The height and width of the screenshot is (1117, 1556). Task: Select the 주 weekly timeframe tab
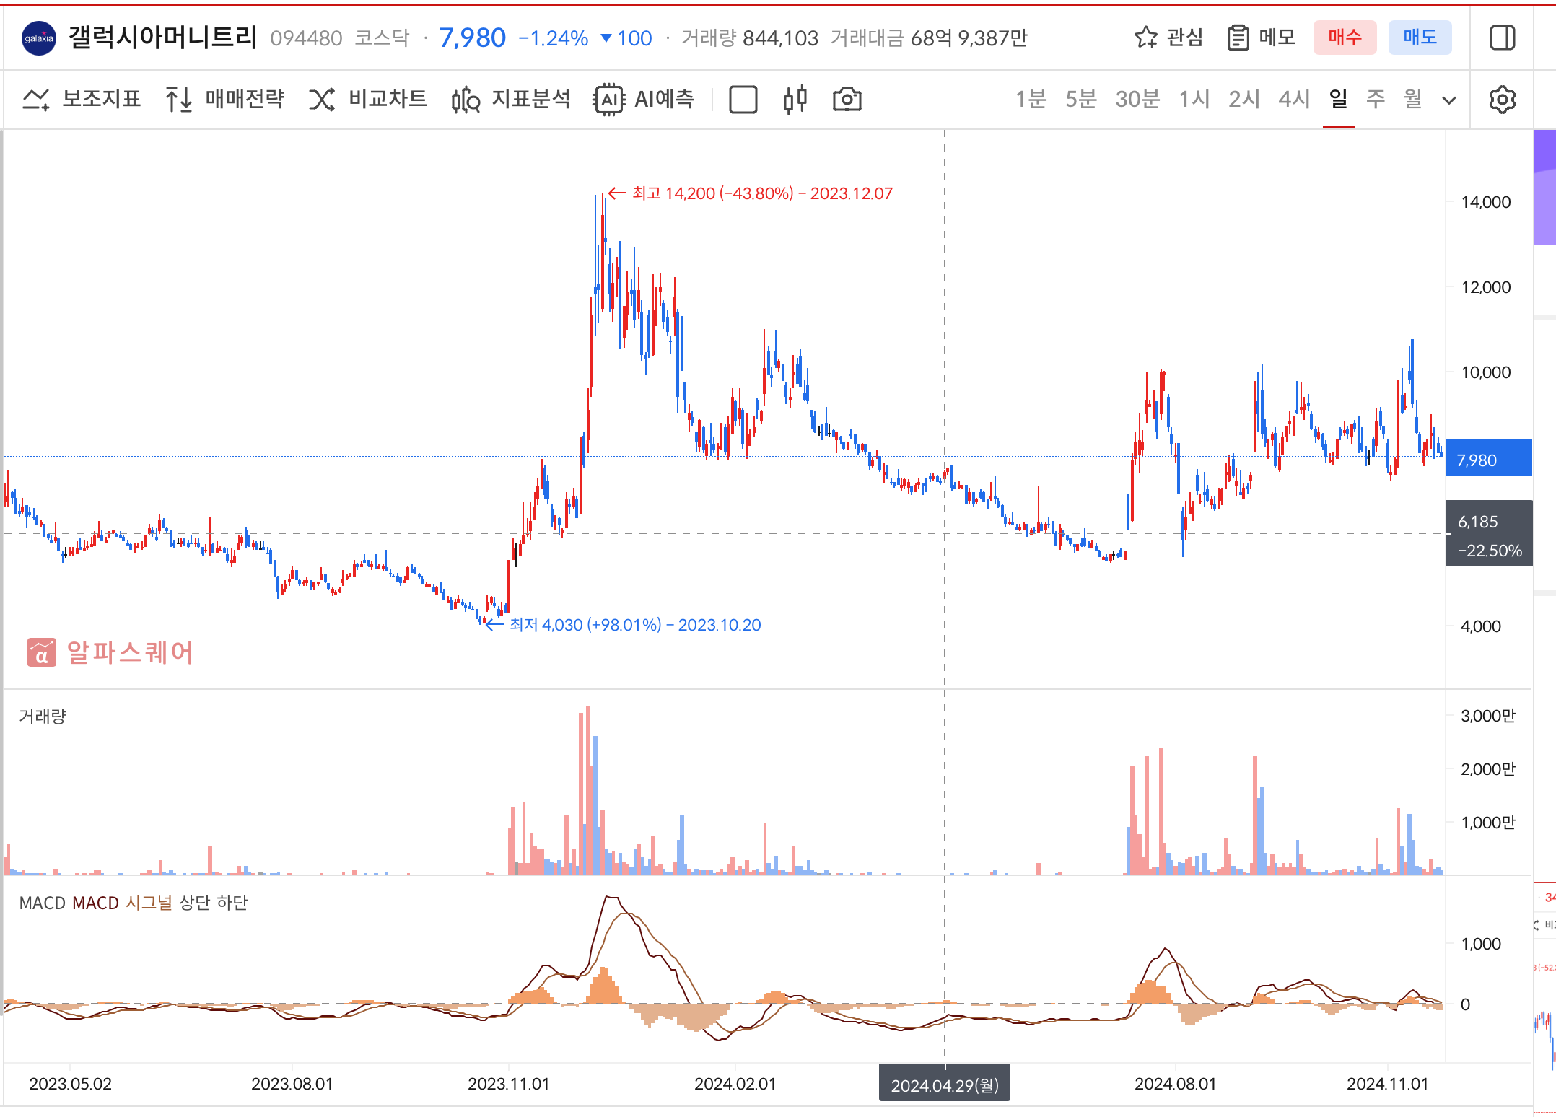[1376, 99]
